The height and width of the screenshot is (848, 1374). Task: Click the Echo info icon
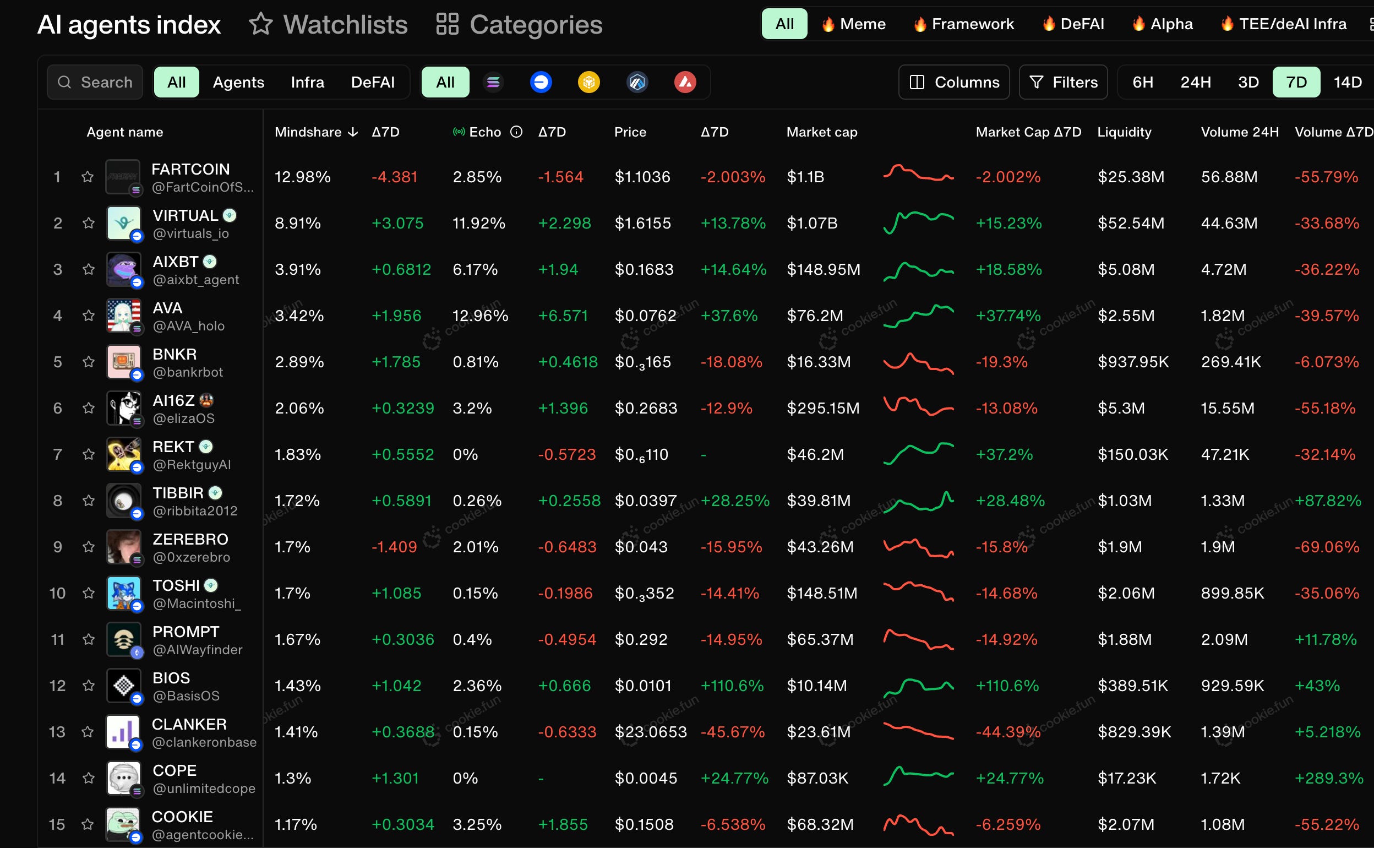pos(516,132)
